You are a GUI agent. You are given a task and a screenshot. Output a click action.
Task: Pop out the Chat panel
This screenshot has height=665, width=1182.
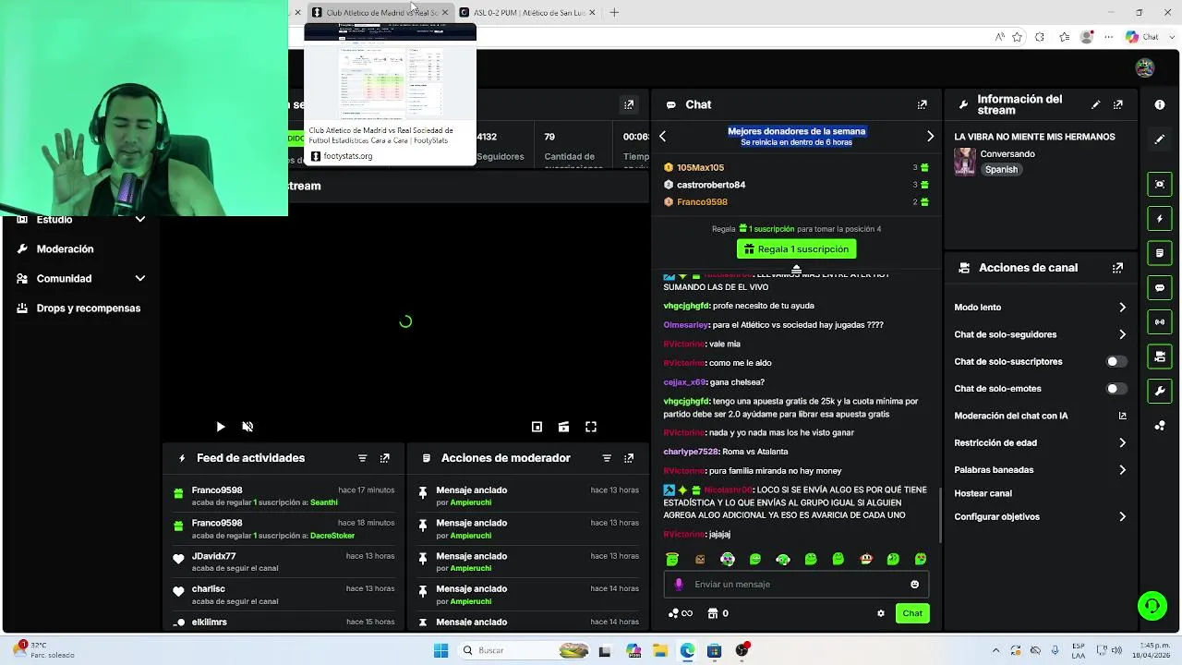point(922,104)
